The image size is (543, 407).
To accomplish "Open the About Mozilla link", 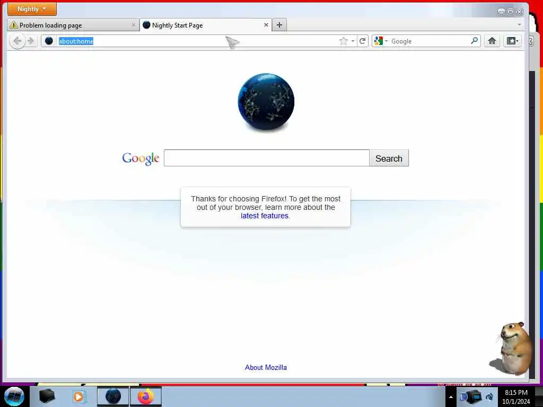I will 266,368.
